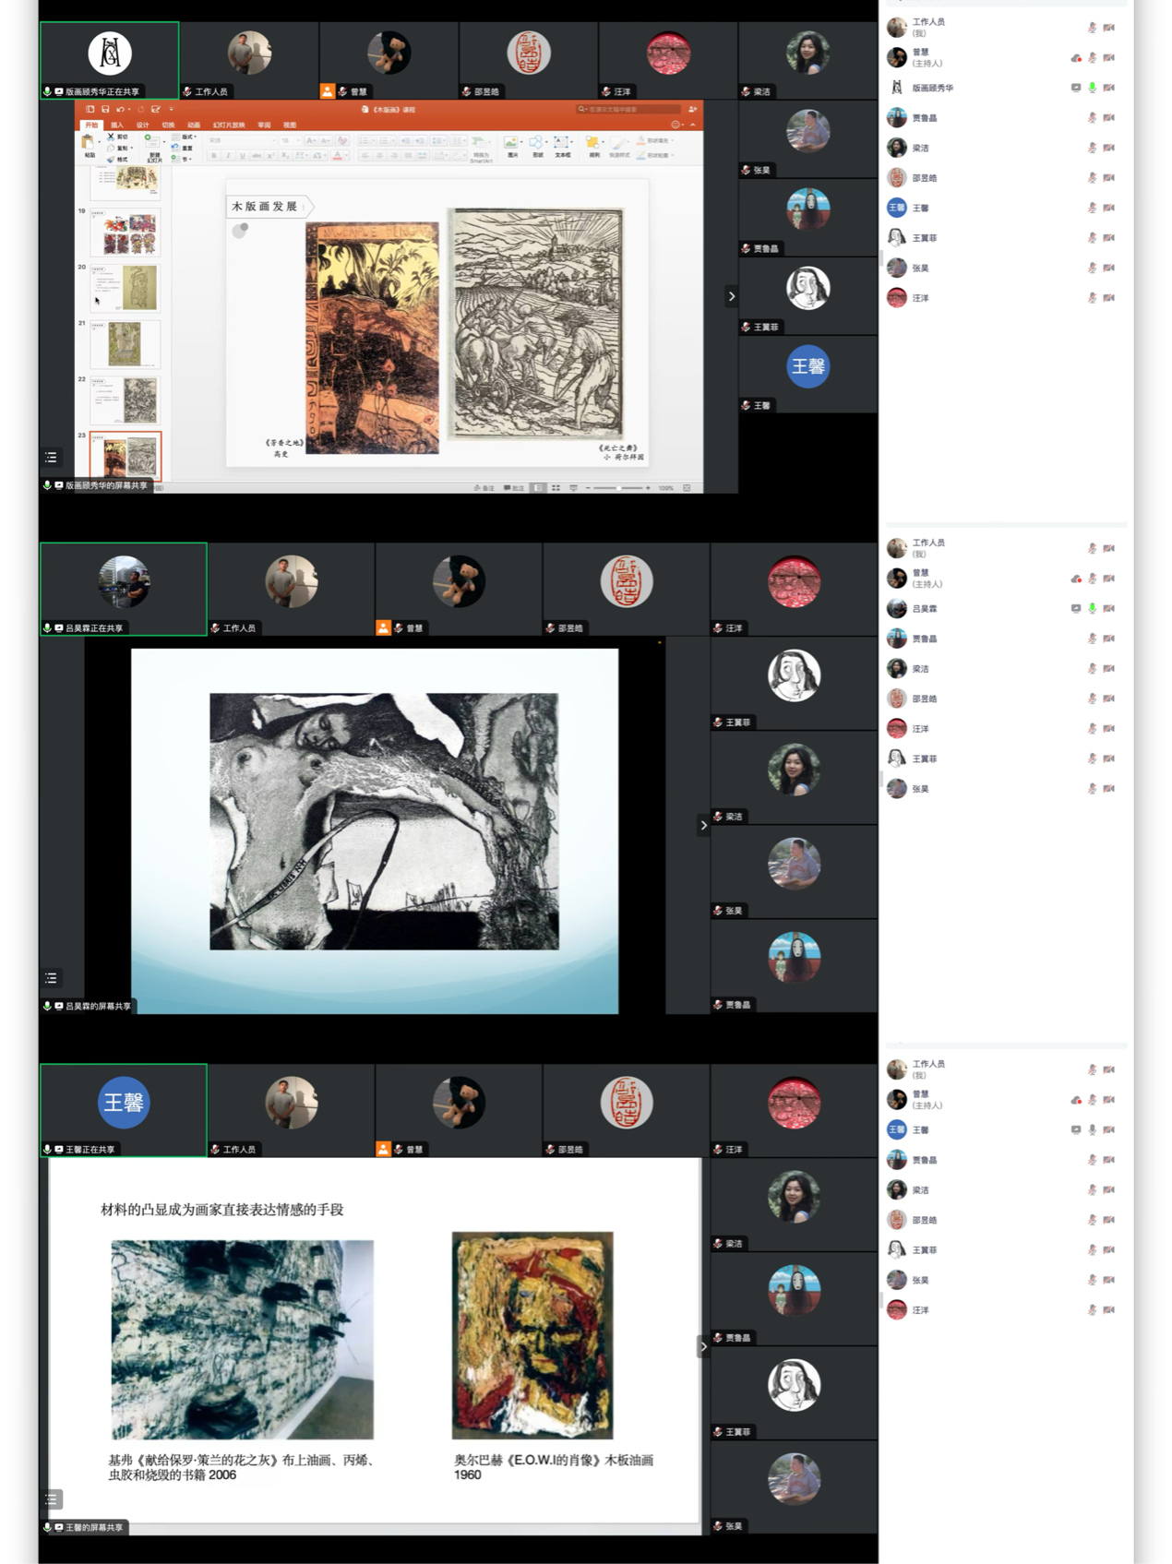Select 王馨正在共享 speaker tile
This screenshot has height=1564, width=1172.
(124, 1109)
